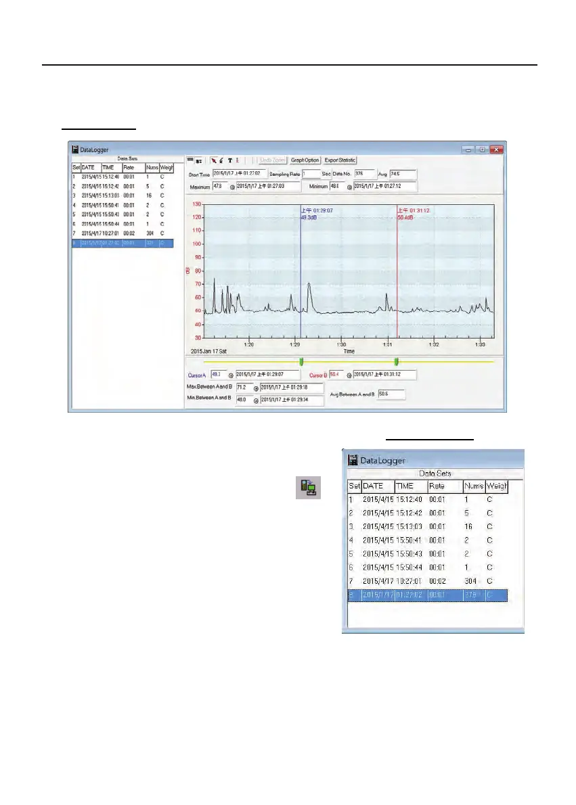576x805 pixels.
Task: Click the first view-mode icon in toolbar
Action: coord(190,160)
